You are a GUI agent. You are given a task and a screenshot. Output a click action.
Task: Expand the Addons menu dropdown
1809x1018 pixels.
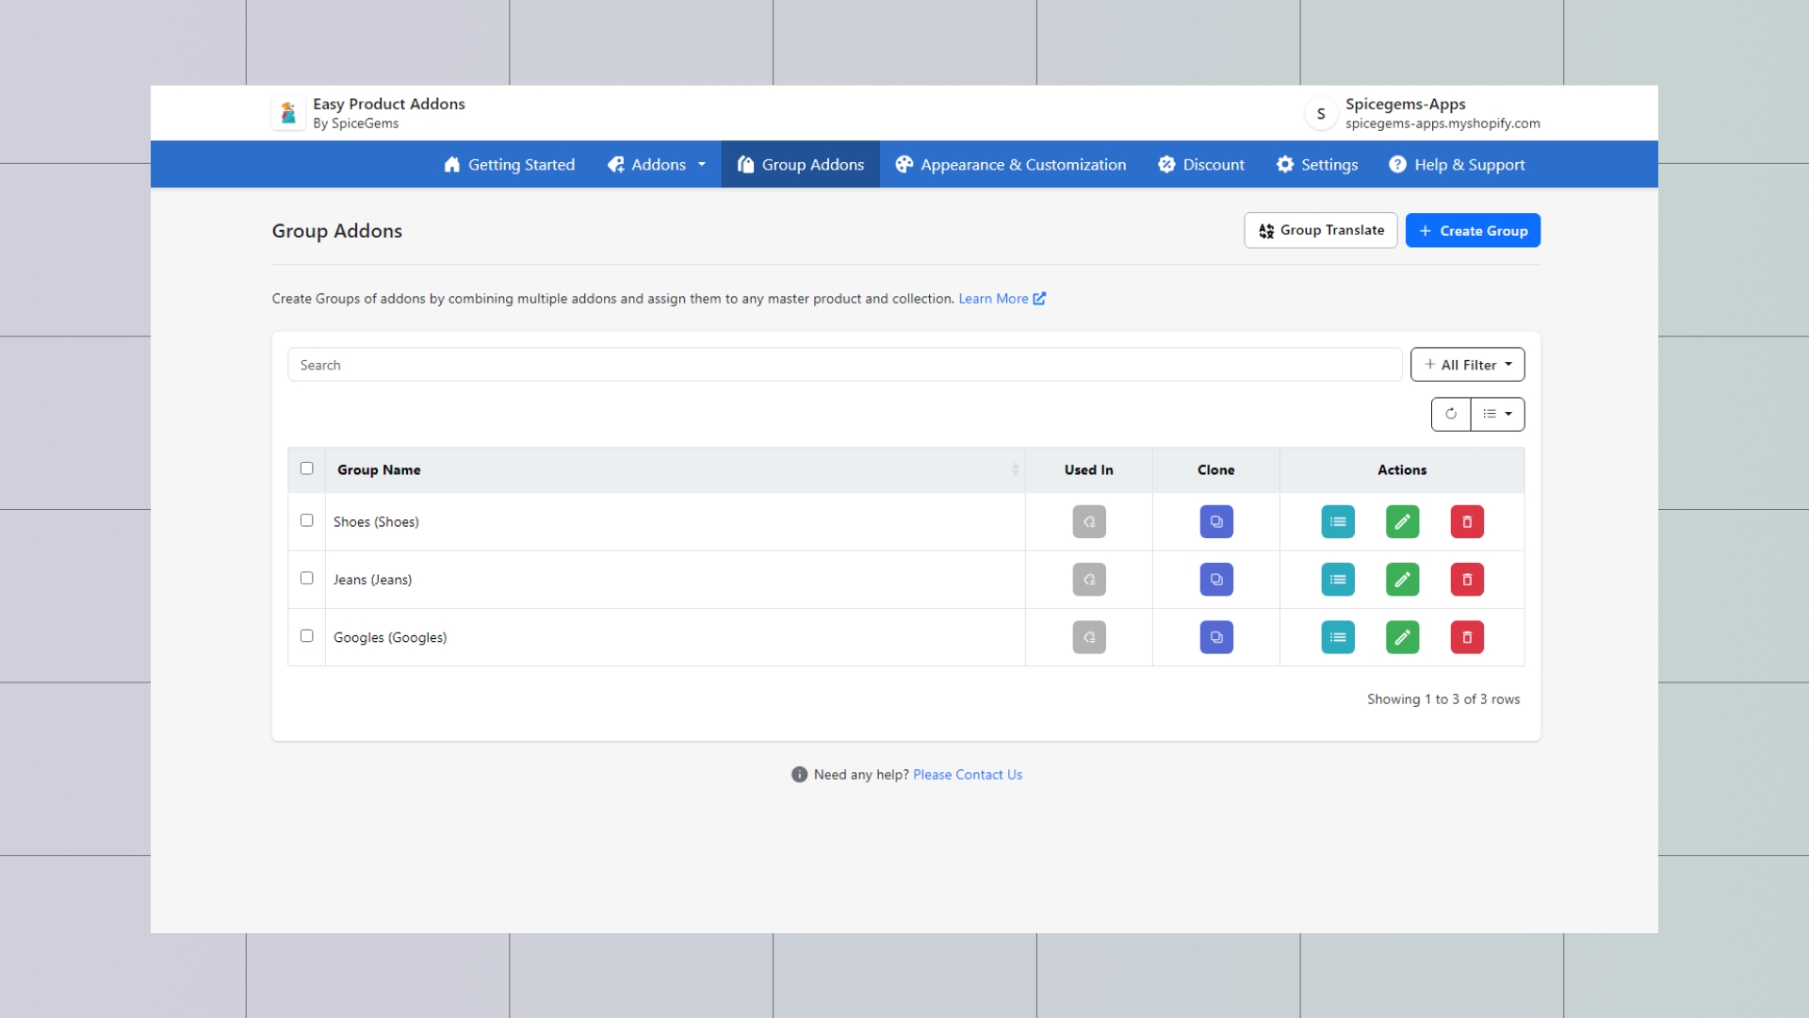click(657, 165)
